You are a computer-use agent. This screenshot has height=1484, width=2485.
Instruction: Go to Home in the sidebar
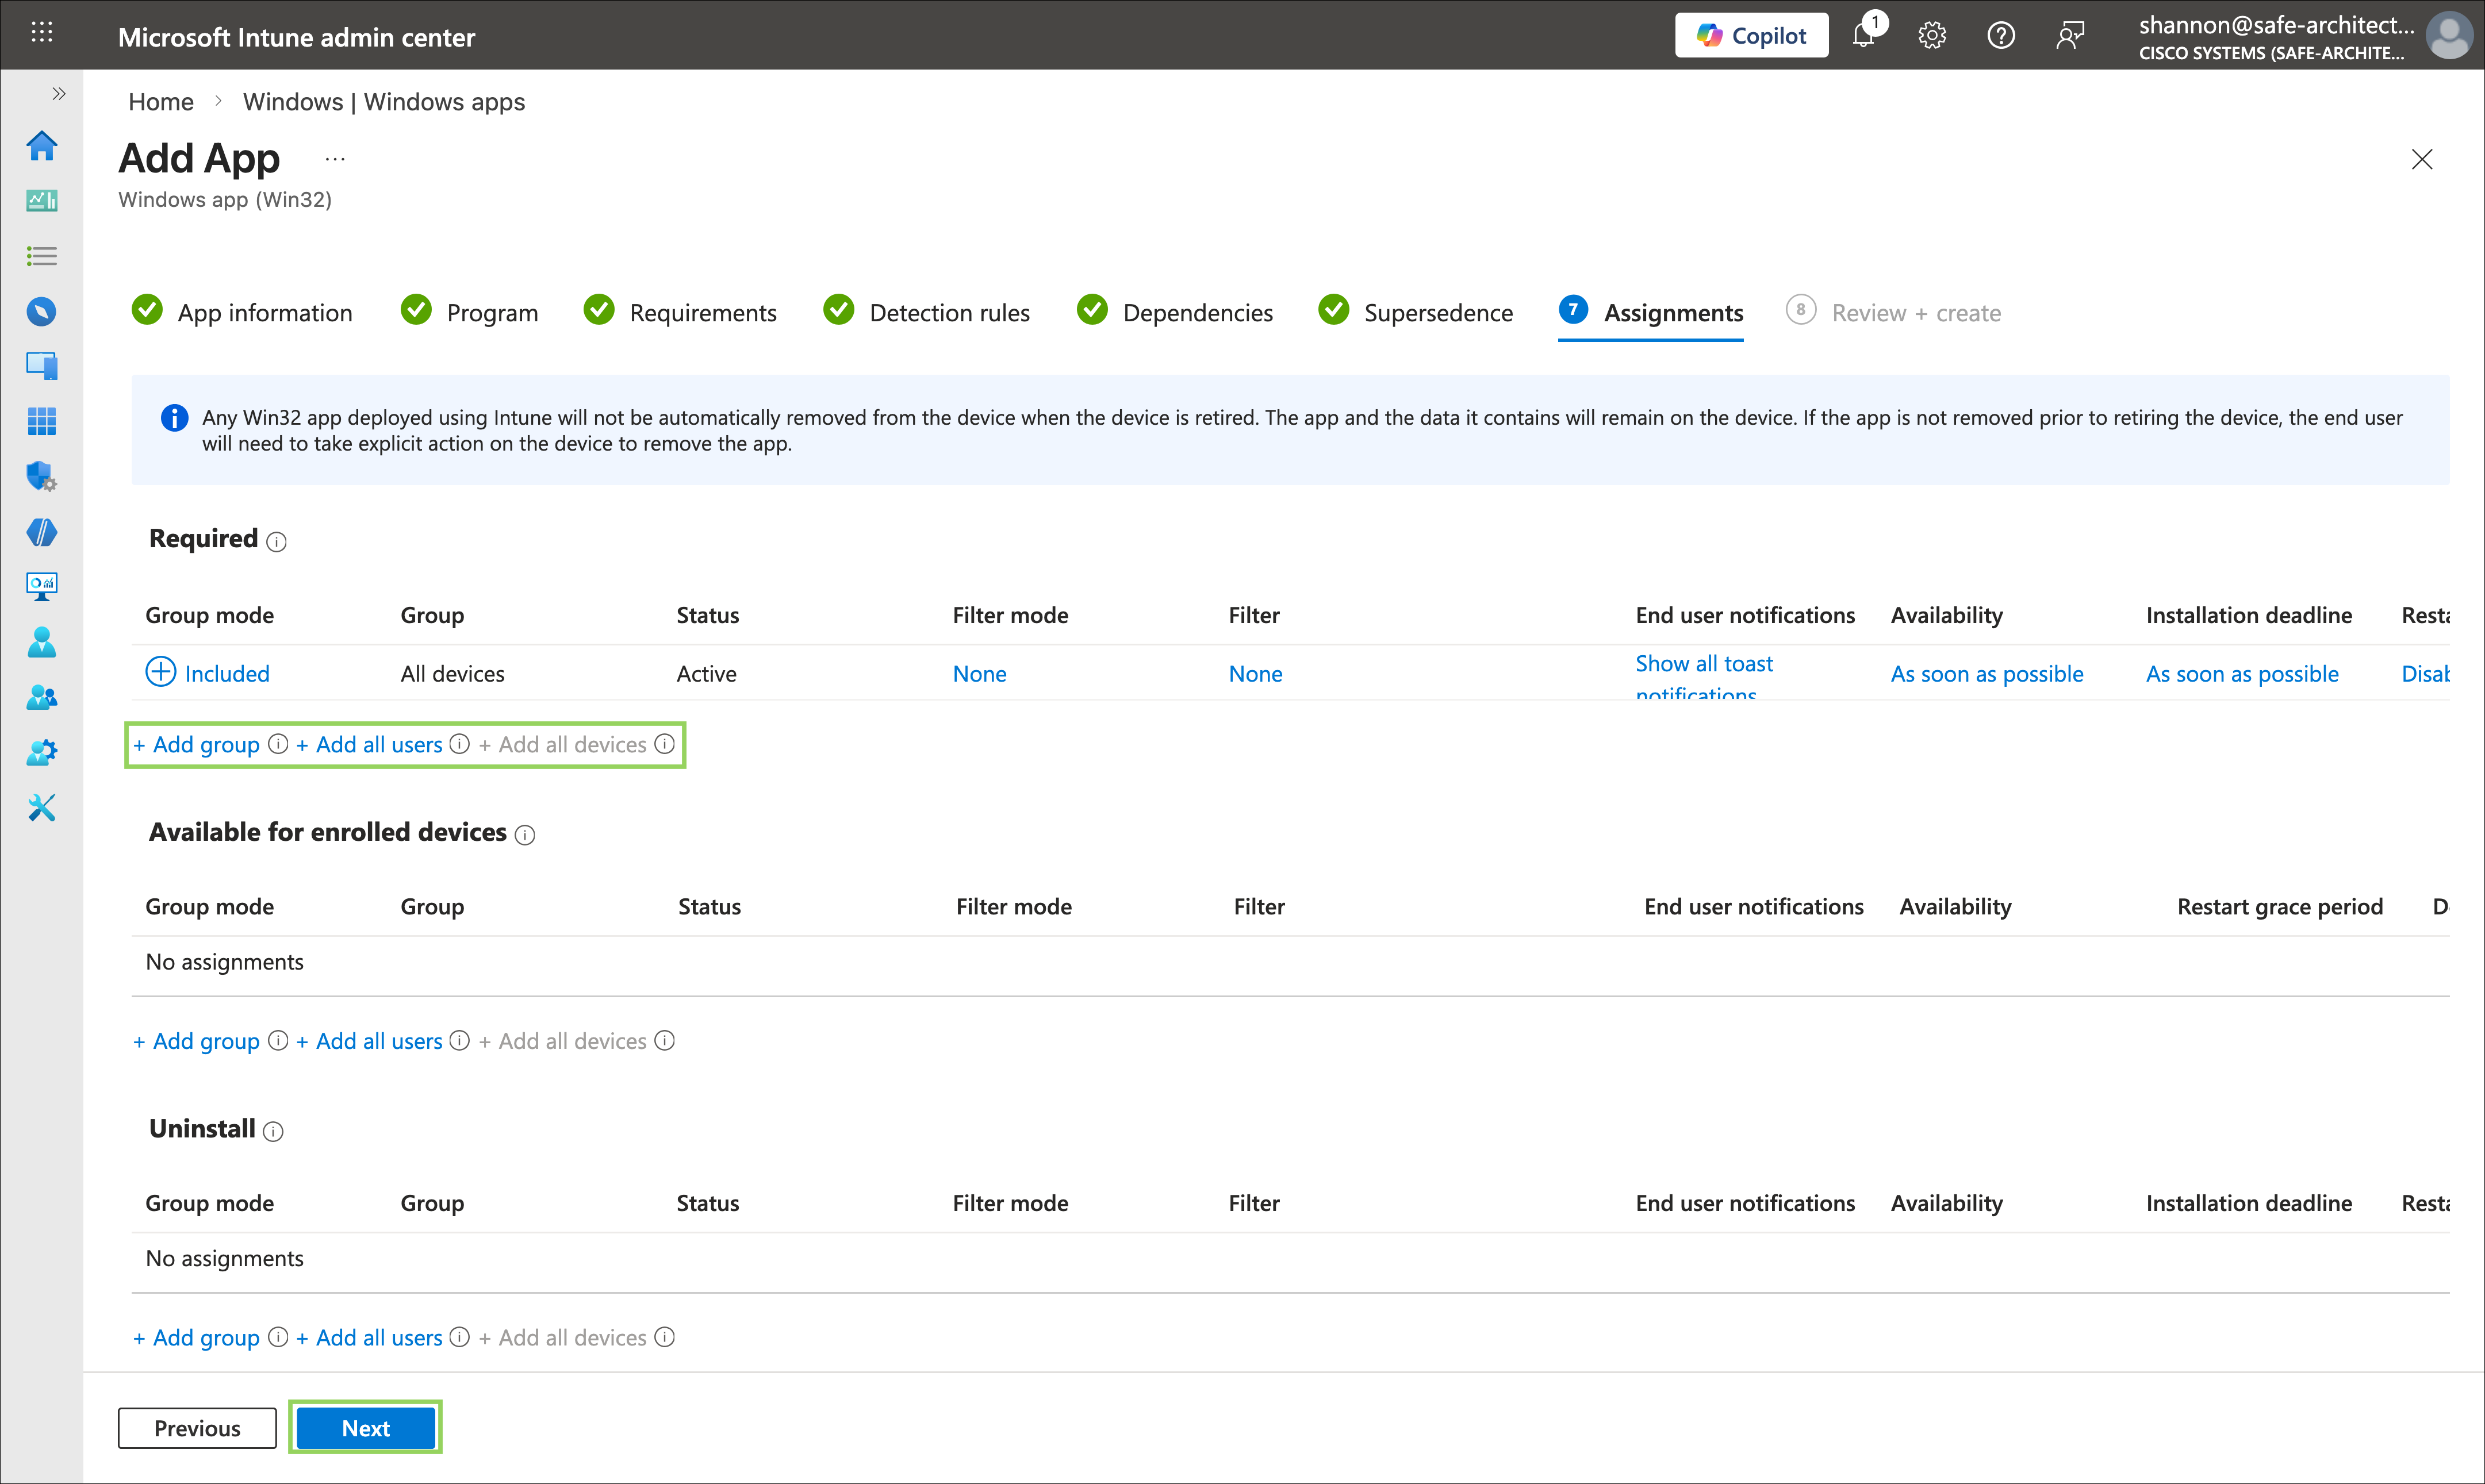pyautogui.click(x=41, y=146)
